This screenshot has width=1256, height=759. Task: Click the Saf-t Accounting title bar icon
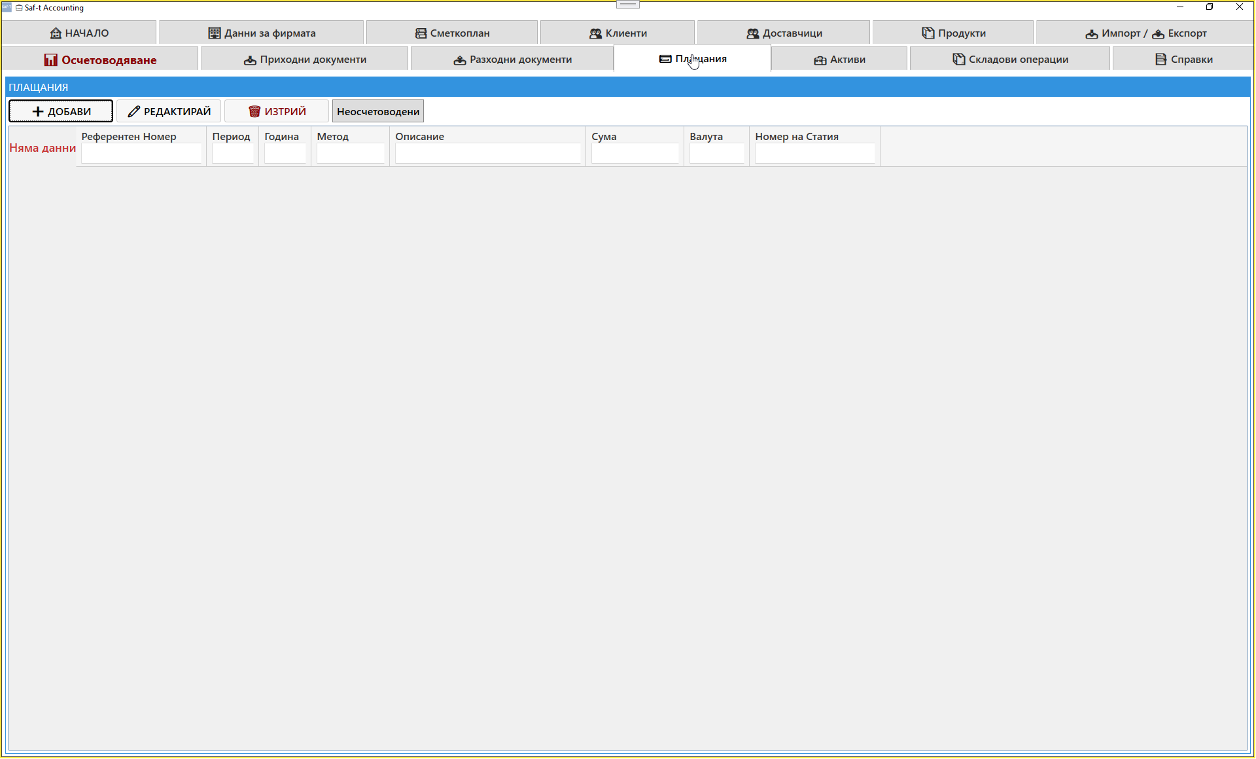(7, 7)
